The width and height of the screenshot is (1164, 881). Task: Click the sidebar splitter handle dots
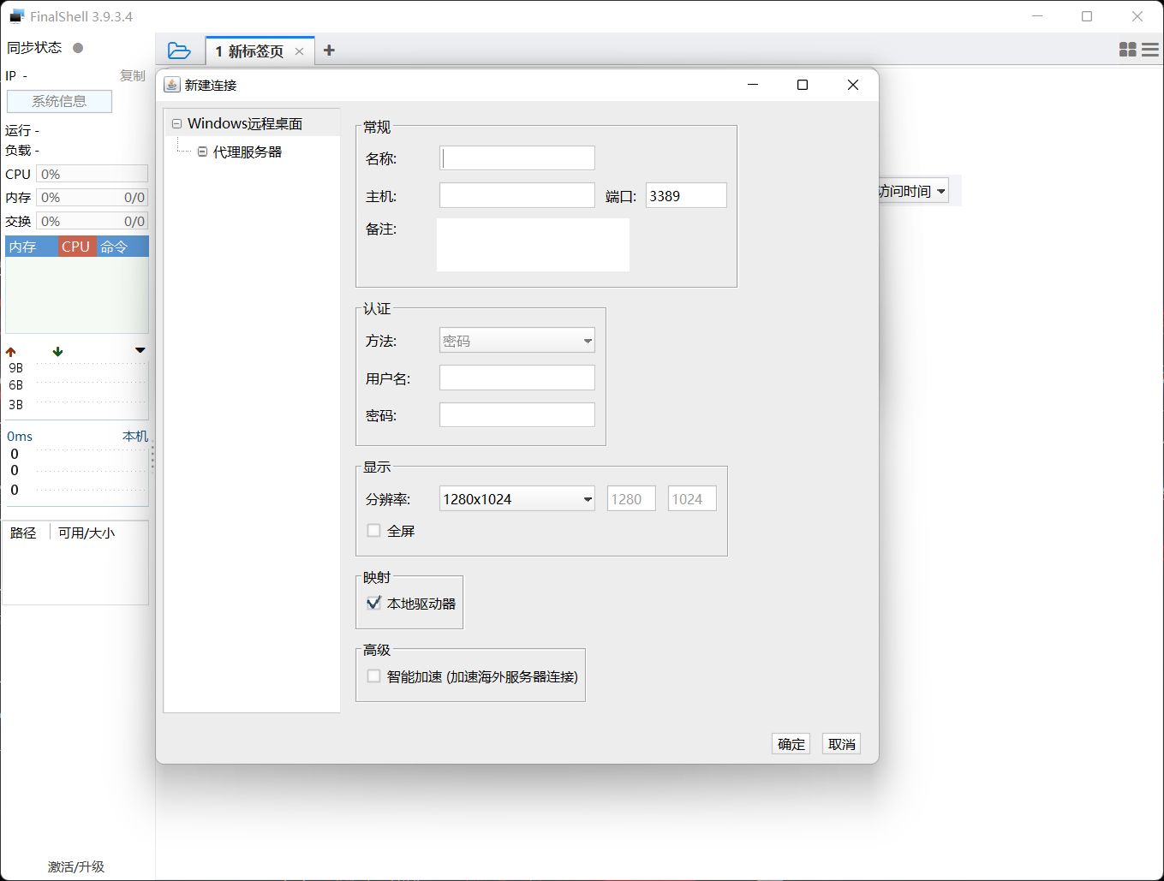click(152, 458)
